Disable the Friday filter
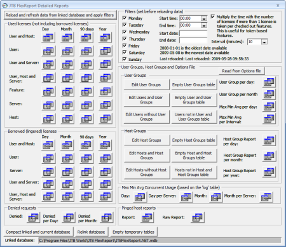 click(125, 46)
